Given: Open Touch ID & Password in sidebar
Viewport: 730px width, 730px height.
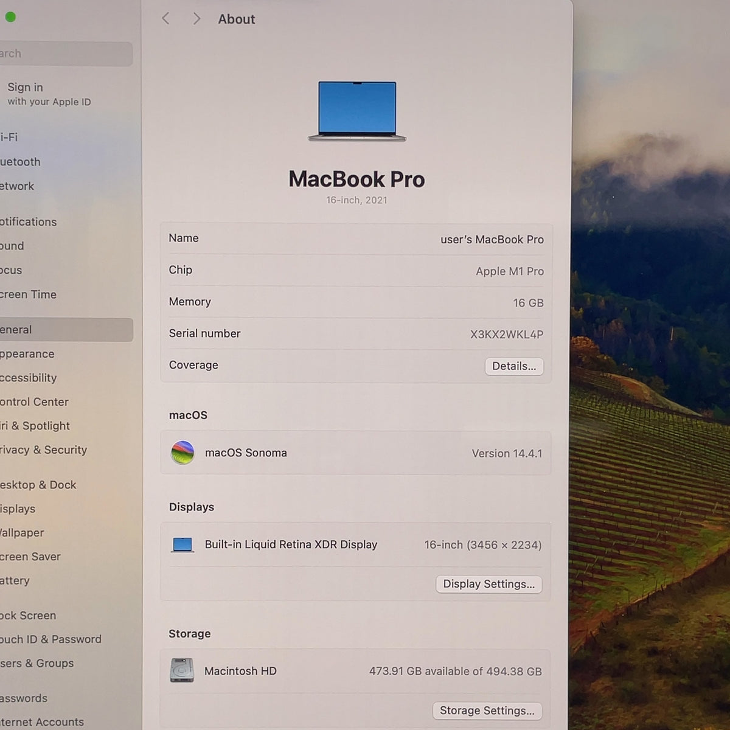Looking at the screenshot, I should (66, 639).
